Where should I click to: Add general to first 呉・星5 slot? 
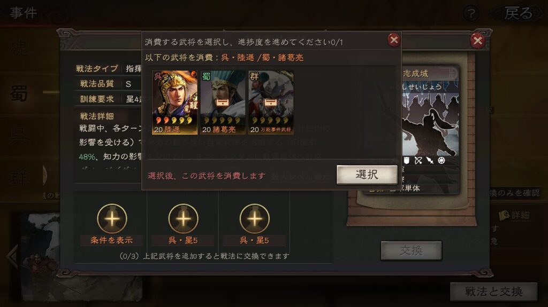183,219
